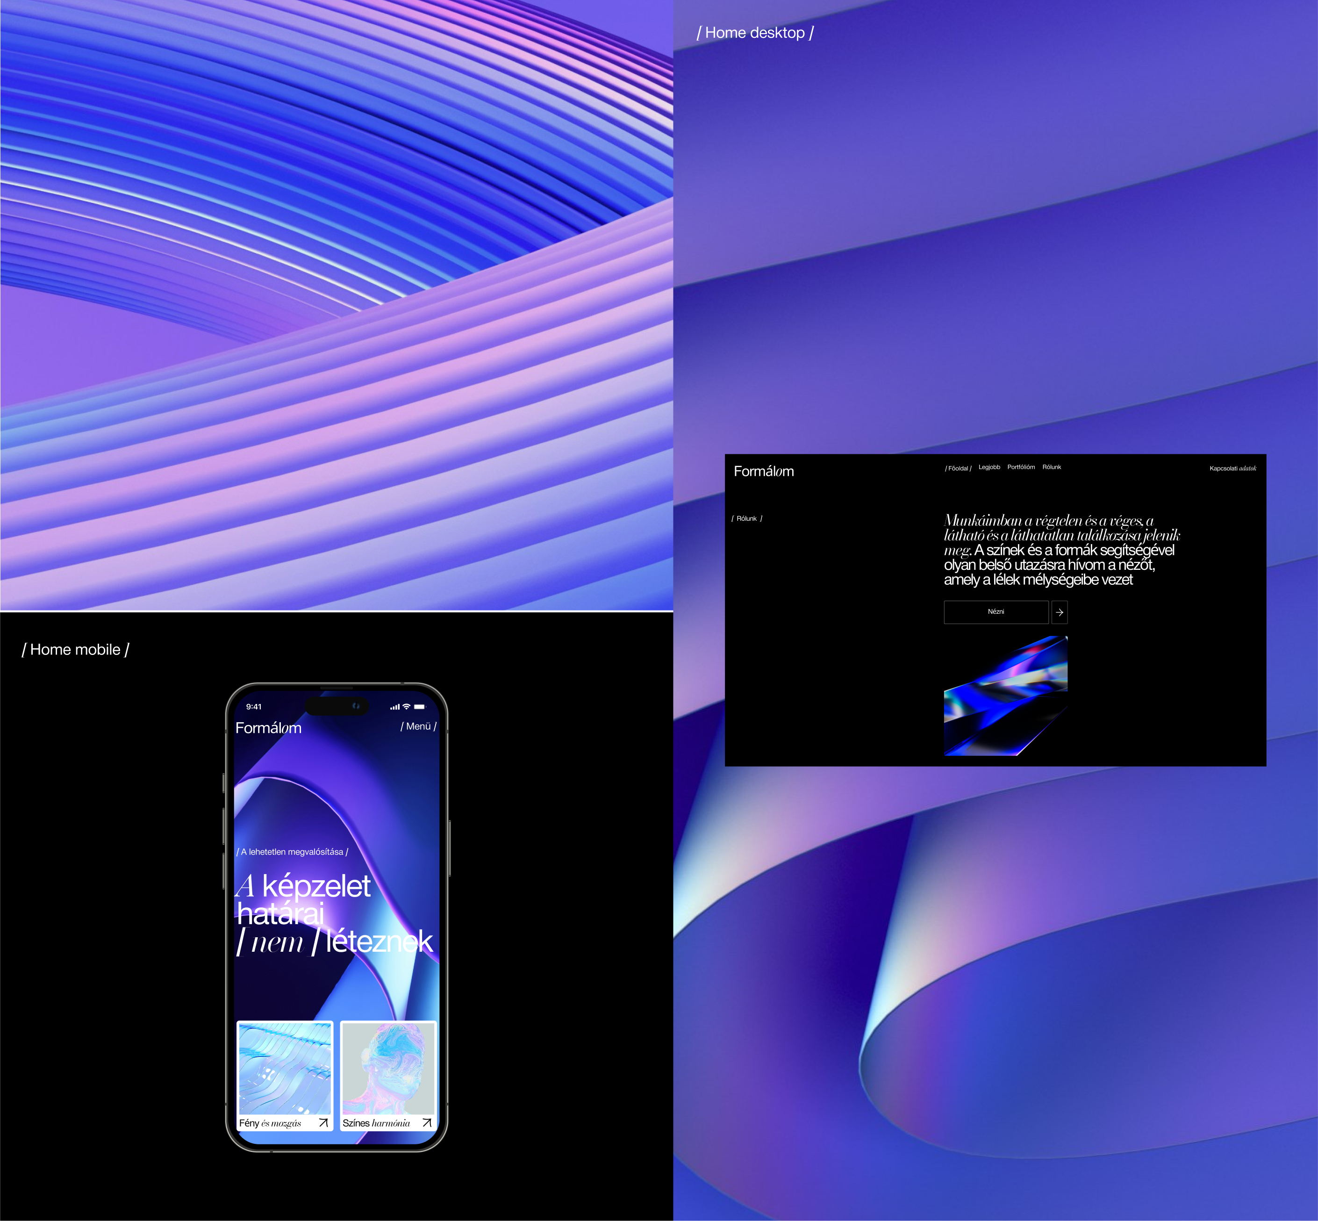
Task: Tap the cellular signal bars icon
Action: coord(394,707)
